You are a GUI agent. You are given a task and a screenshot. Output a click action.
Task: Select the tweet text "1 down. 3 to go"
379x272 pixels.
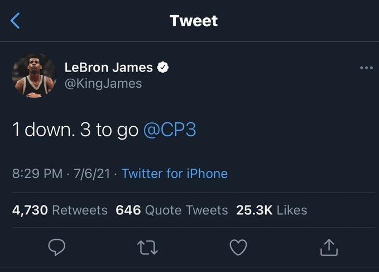tap(75, 130)
